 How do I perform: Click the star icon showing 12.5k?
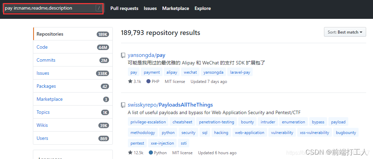[130, 152]
